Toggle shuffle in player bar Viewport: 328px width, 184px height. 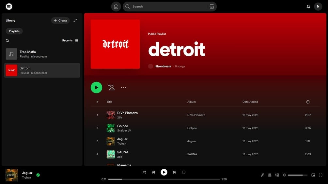144,172
